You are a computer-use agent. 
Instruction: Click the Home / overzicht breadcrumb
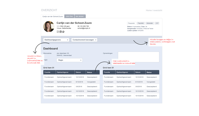(x=154, y=10)
